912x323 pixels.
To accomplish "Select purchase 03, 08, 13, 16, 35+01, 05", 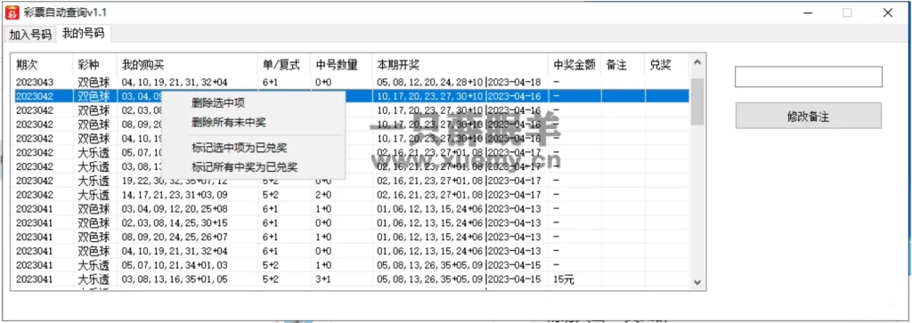I will pos(175,280).
